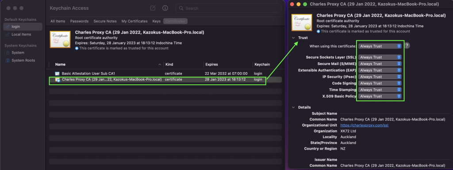Open the System keychain lock icon

click(x=8, y=53)
